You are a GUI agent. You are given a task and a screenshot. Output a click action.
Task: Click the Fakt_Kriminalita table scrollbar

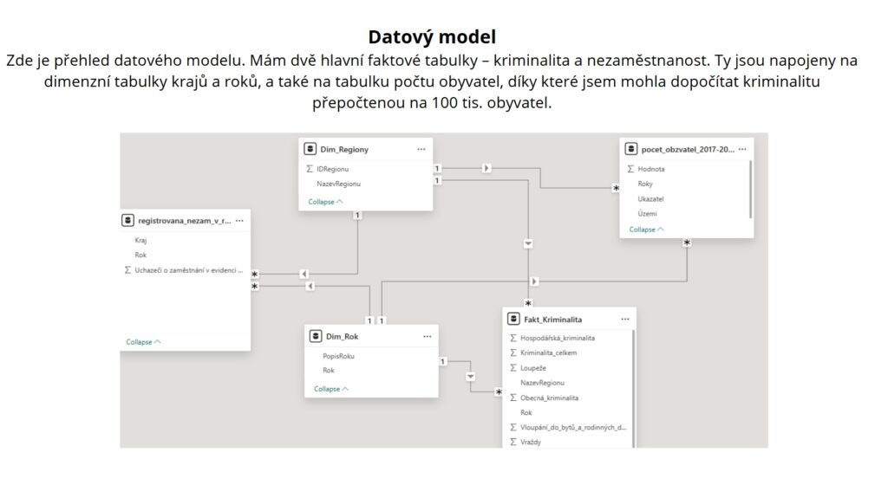(x=633, y=389)
